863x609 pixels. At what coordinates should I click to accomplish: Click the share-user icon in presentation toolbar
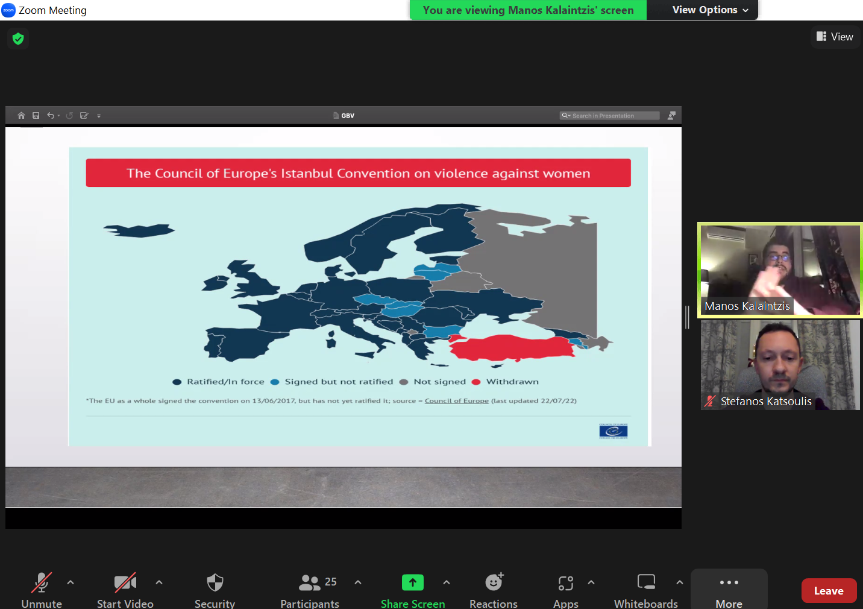(671, 115)
